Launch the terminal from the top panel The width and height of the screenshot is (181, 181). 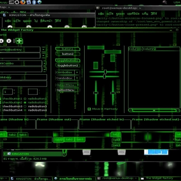click(x=11, y=2)
